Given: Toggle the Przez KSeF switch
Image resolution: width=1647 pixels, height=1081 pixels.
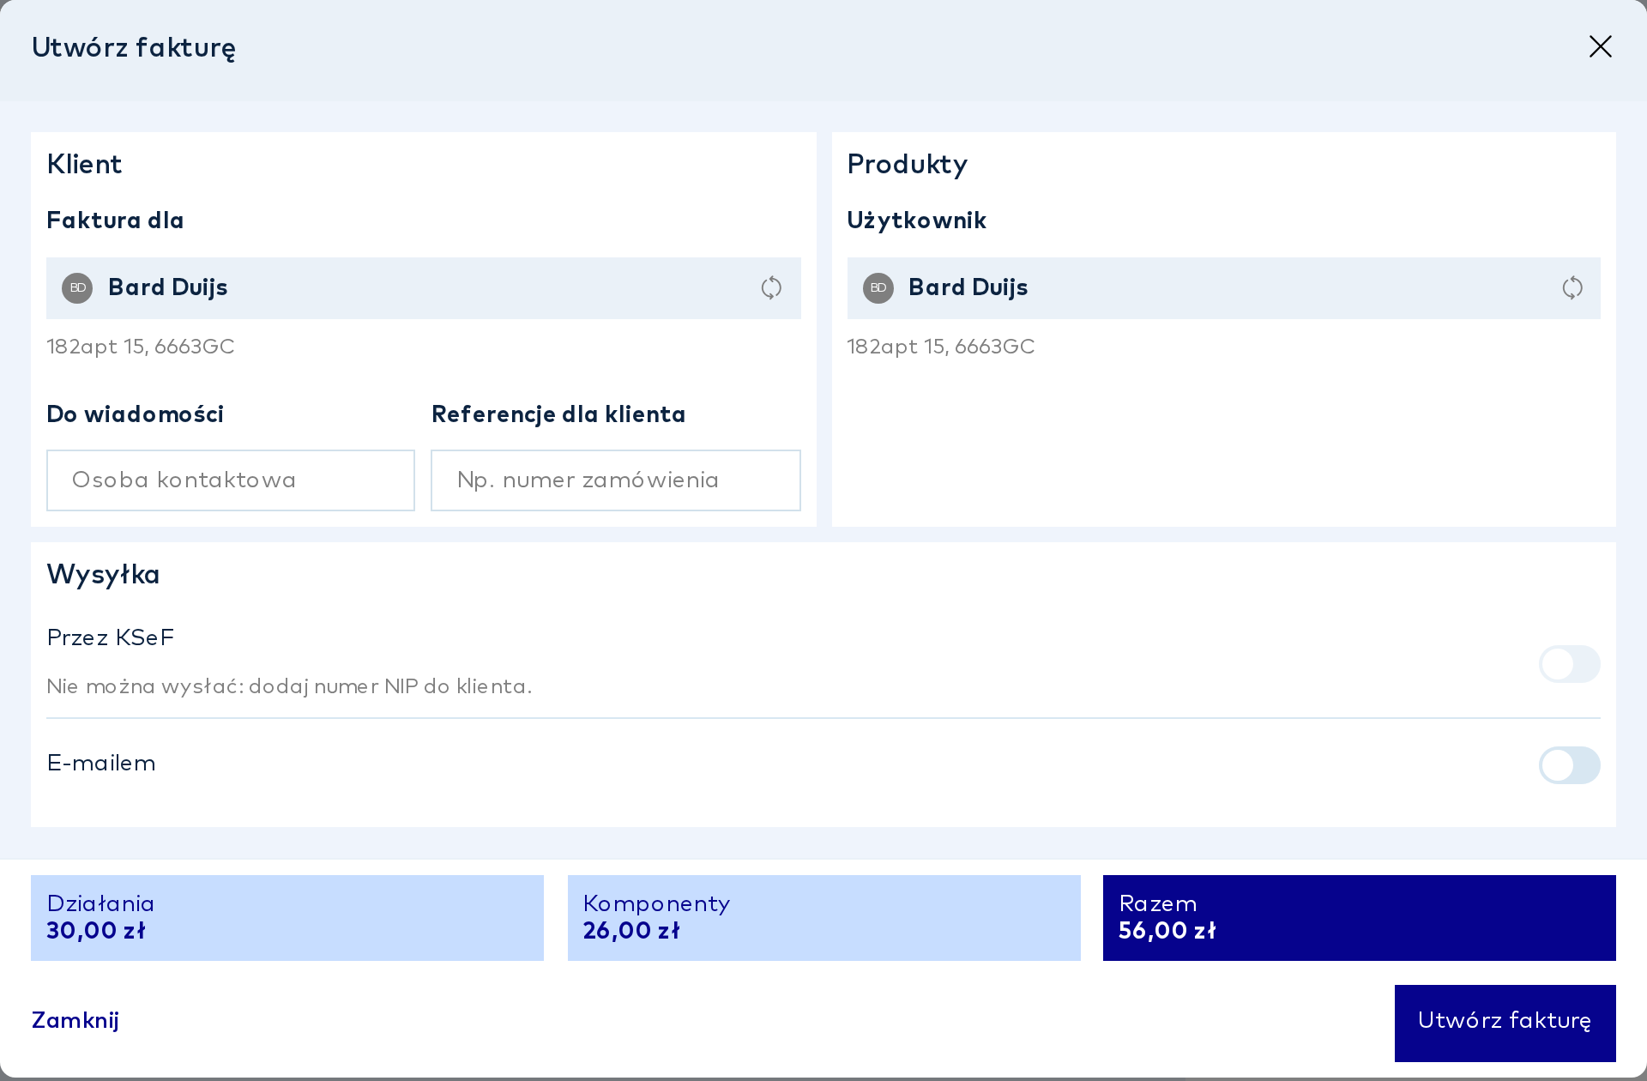Looking at the screenshot, I should pos(1570,664).
